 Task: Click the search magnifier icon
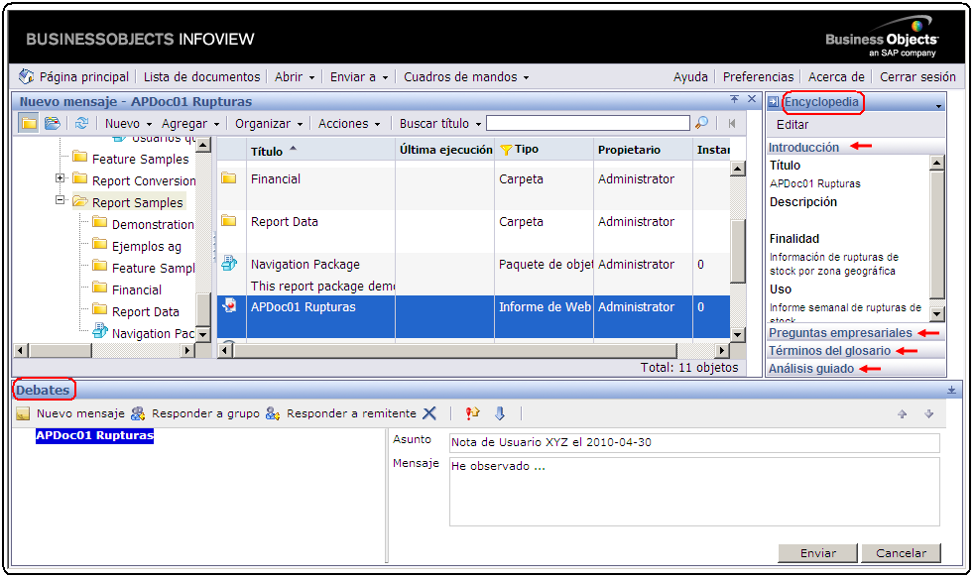tap(701, 123)
